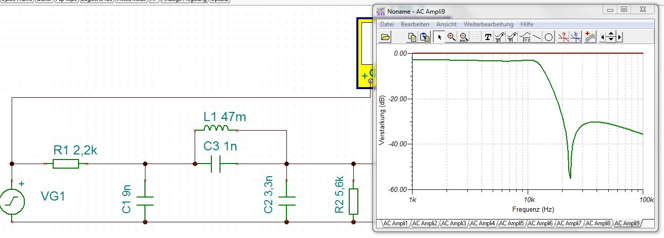Minimize the AC Ampli9 diagram window
664x238 pixels.
tap(611, 9)
